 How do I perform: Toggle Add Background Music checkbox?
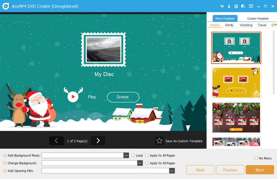tap(5, 156)
